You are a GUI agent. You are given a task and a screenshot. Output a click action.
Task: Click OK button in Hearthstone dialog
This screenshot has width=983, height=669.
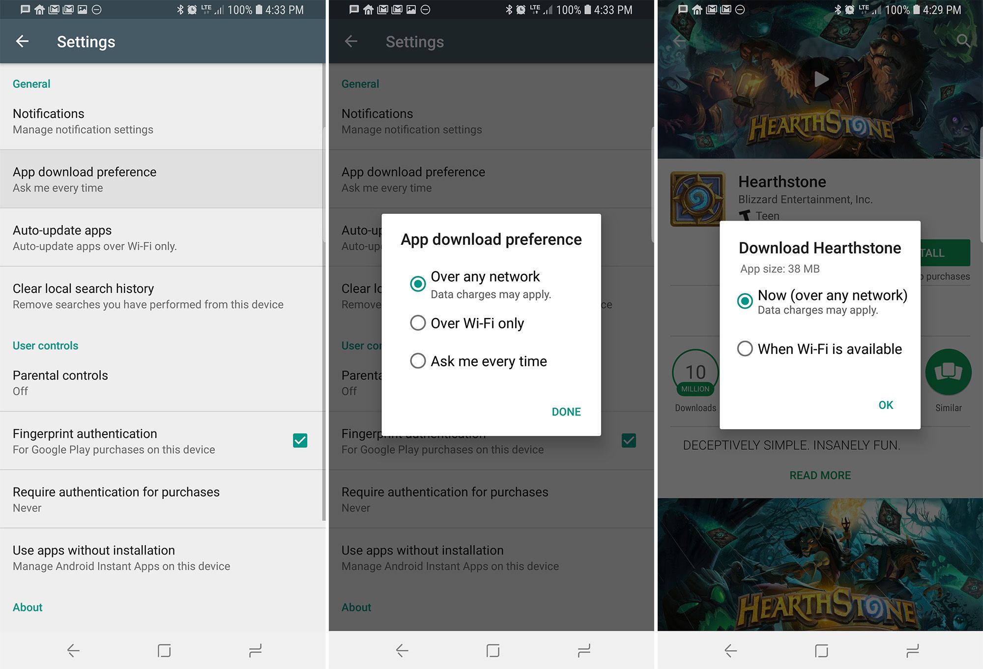pyautogui.click(x=885, y=405)
